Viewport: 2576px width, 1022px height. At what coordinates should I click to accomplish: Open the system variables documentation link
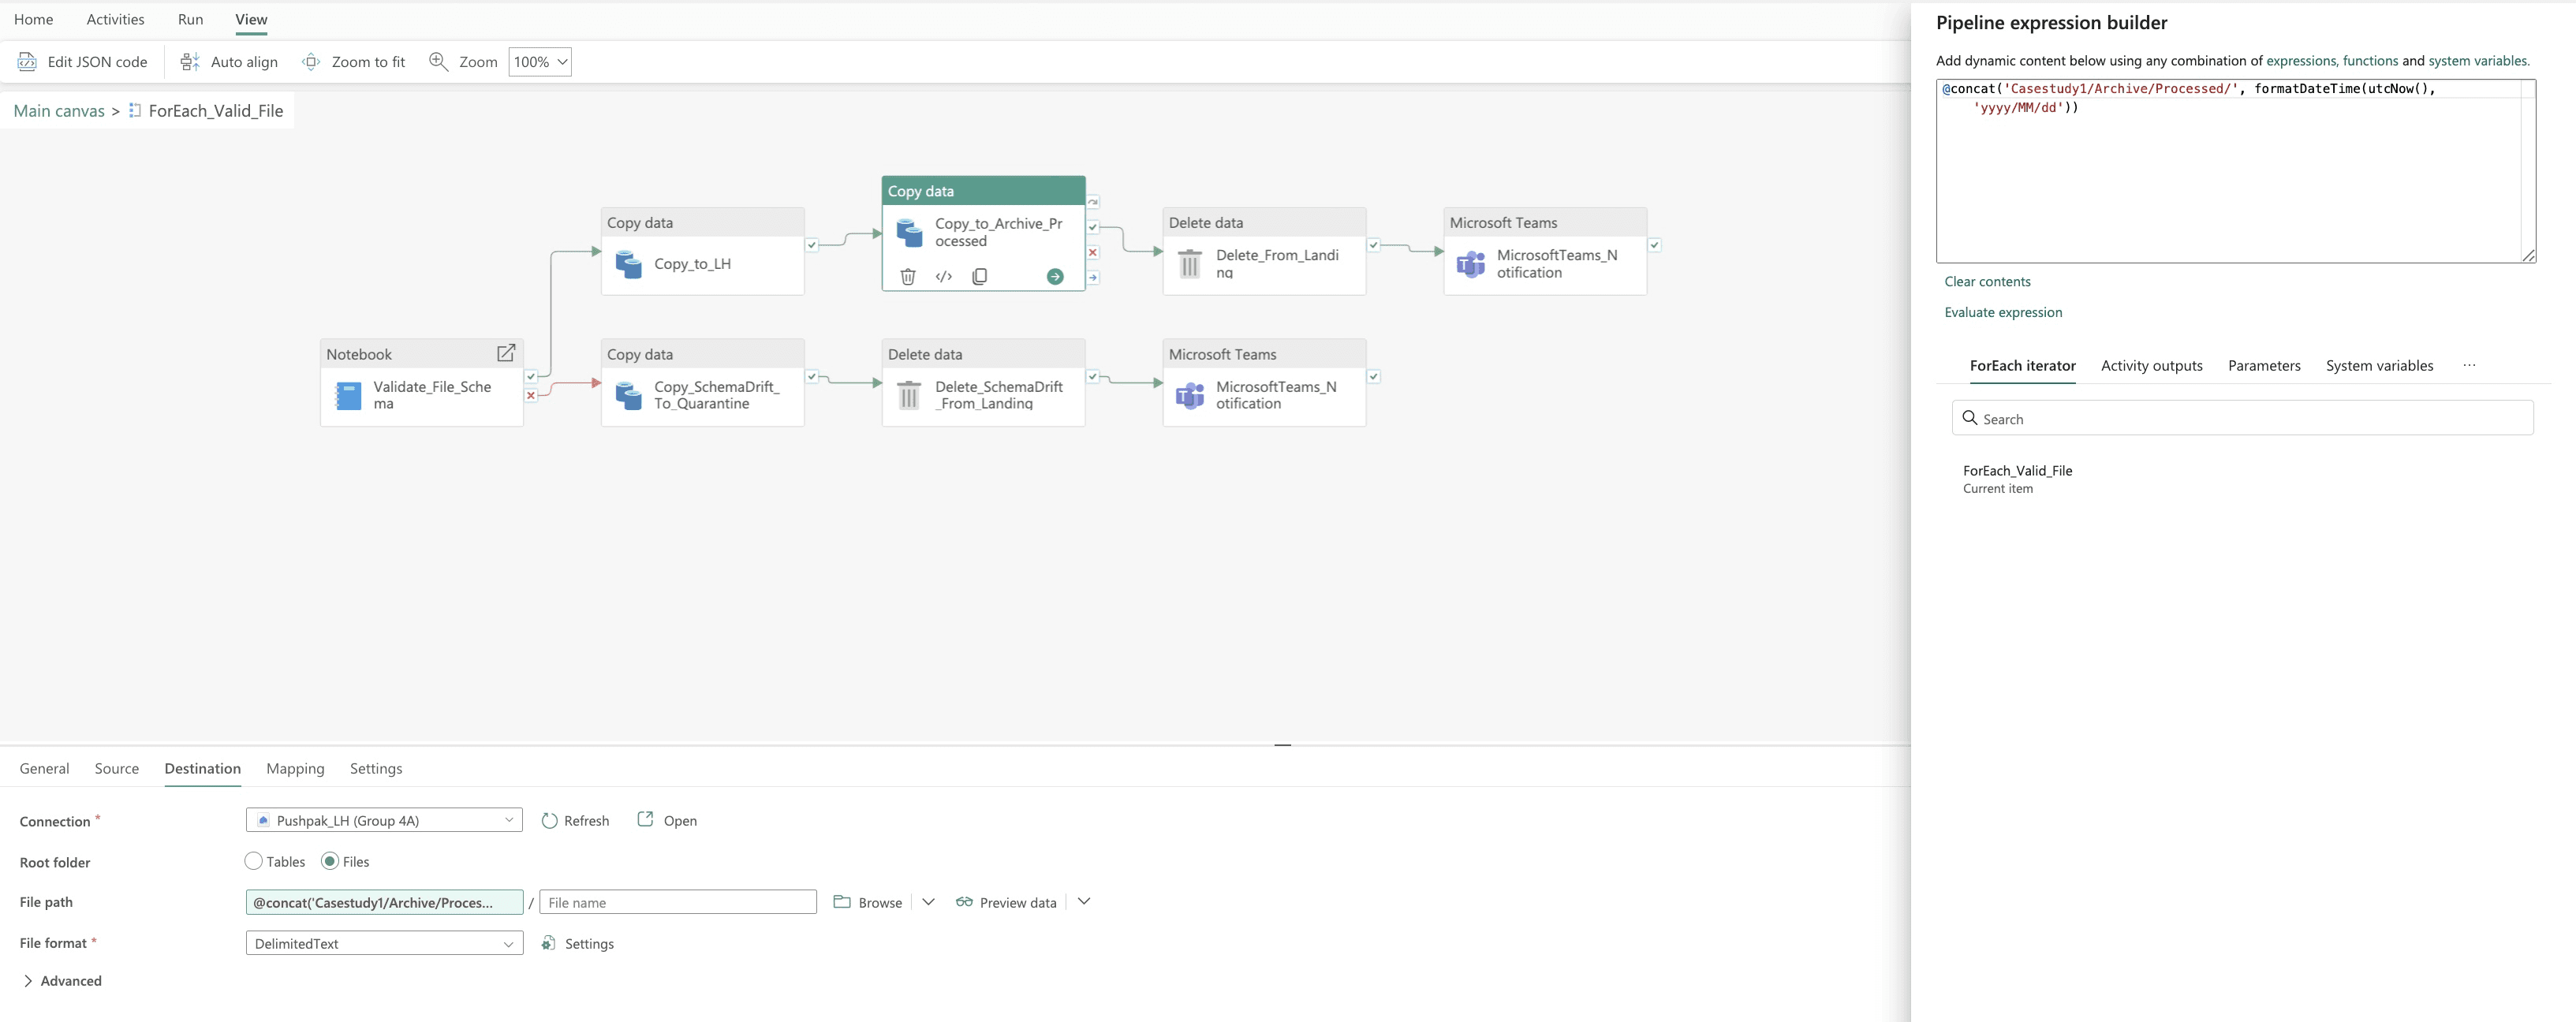point(2478,61)
